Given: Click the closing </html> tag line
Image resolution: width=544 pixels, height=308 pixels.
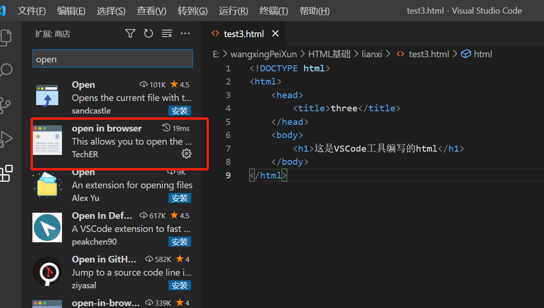Looking at the screenshot, I should pos(268,175).
